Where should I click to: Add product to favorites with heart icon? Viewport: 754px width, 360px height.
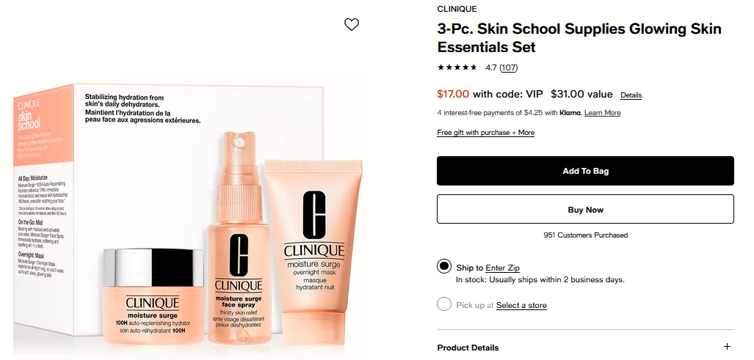tap(352, 24)
